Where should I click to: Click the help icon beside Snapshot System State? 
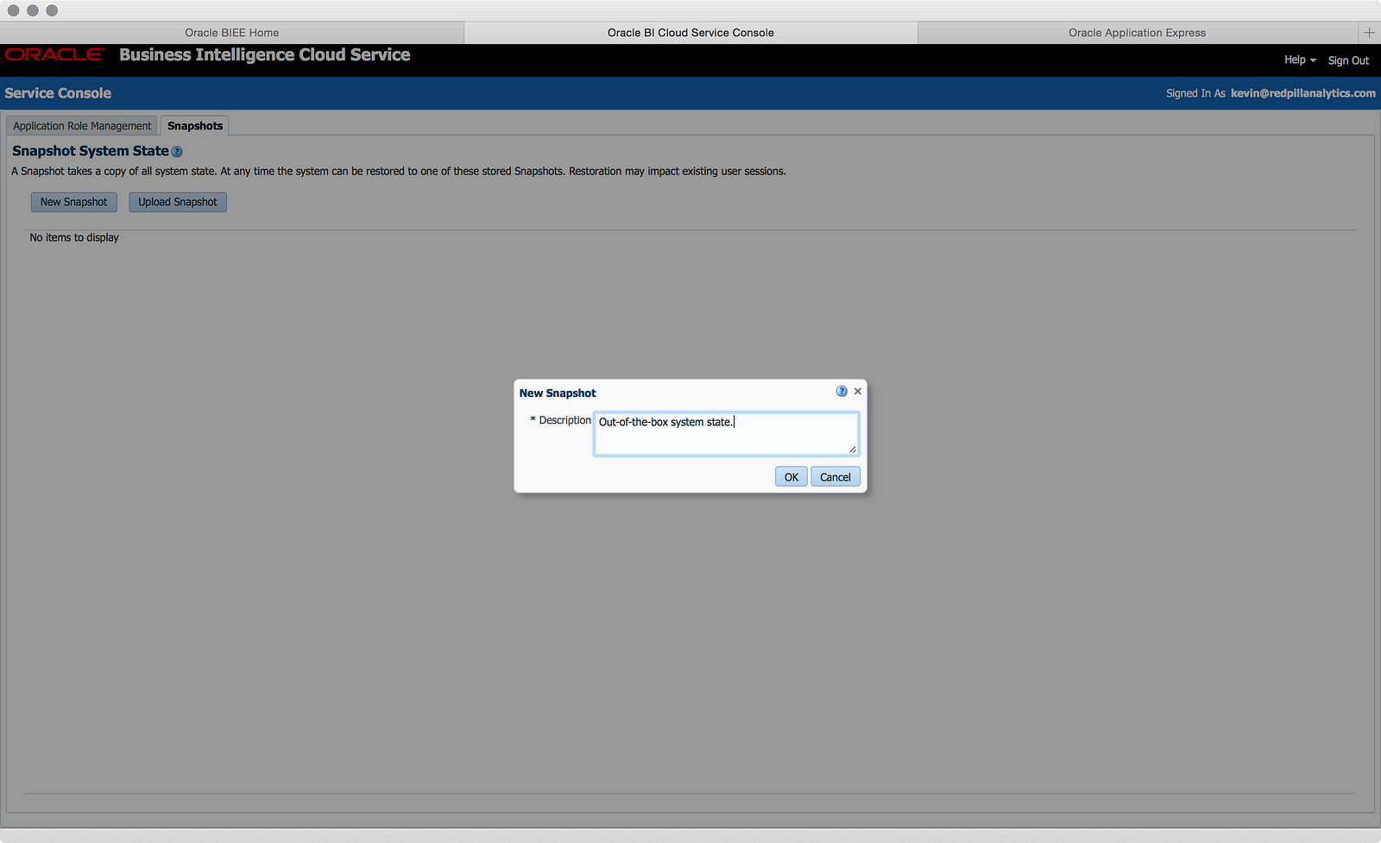[177, 152]
